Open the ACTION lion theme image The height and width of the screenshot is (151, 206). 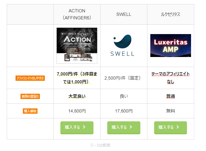point(77,46)
